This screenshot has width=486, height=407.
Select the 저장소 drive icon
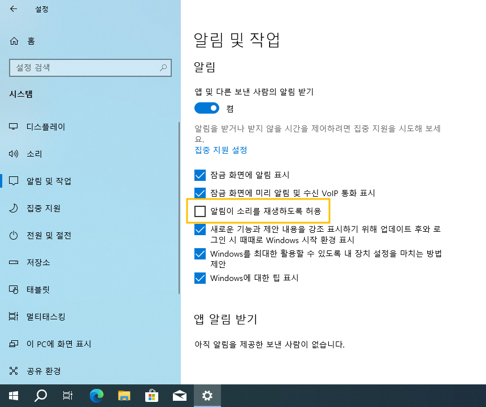point(14,262)
